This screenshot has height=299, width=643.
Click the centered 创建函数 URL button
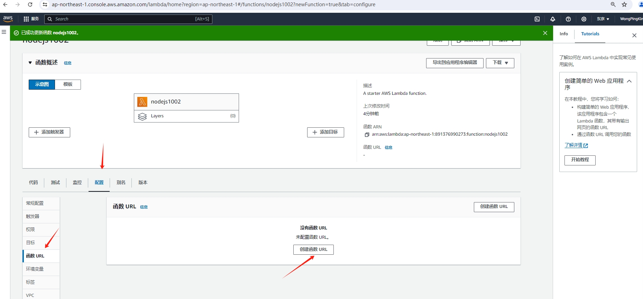tap(313, 250)
